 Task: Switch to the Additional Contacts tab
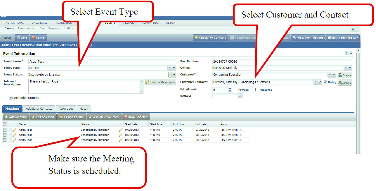39,108
